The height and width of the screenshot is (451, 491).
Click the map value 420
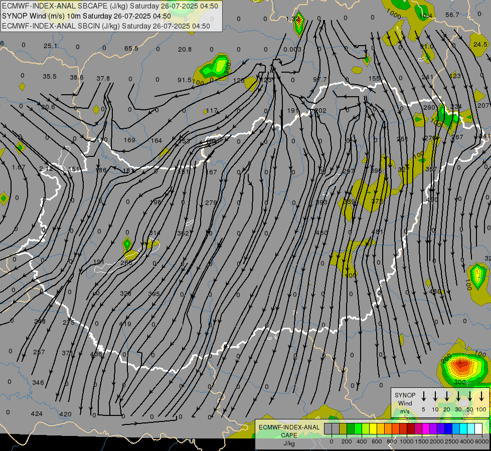(65, 414)
